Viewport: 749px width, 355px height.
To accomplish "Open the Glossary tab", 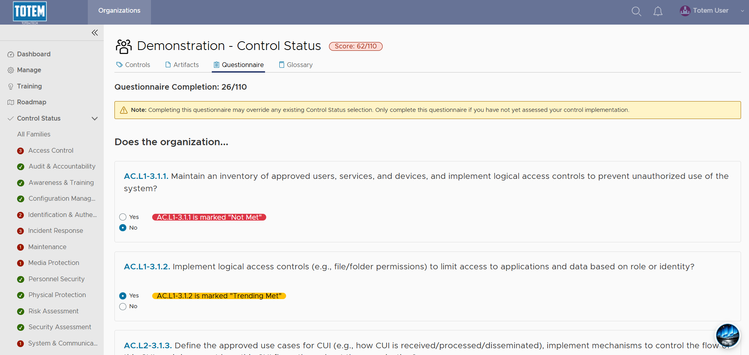I will tap(296, 65).
